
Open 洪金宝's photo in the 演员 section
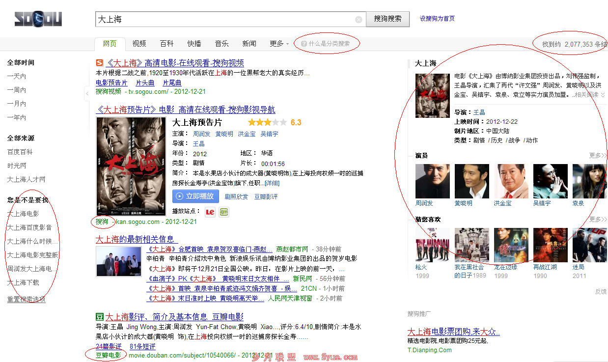pyautogui.click(x=511, y=181)
